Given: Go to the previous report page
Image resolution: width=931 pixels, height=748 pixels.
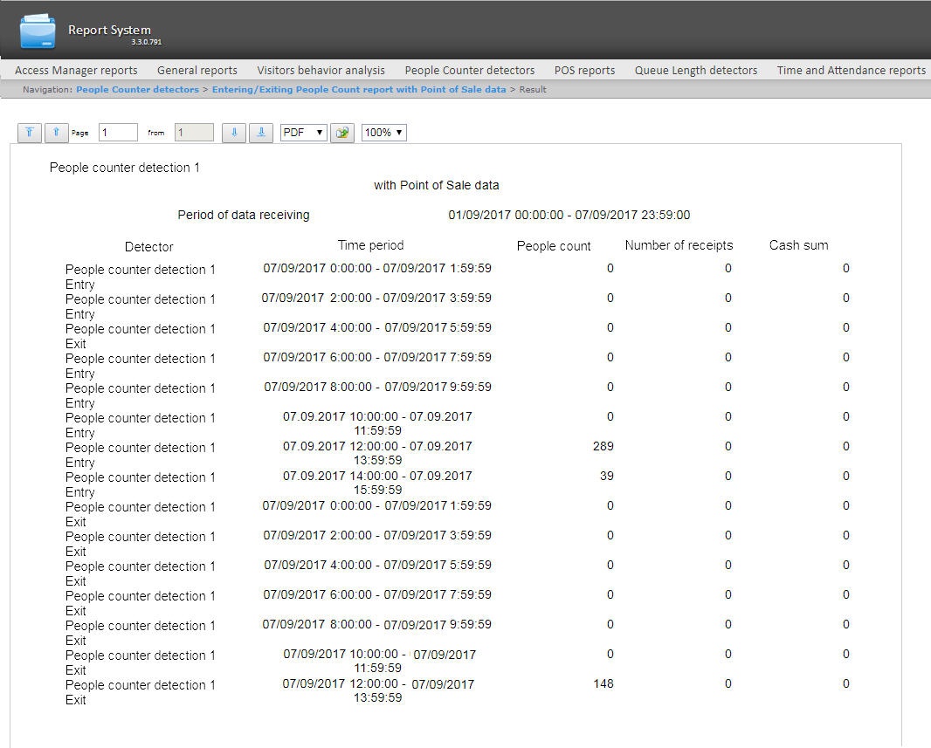Looking at the screenshot, I should coord(56,133).
